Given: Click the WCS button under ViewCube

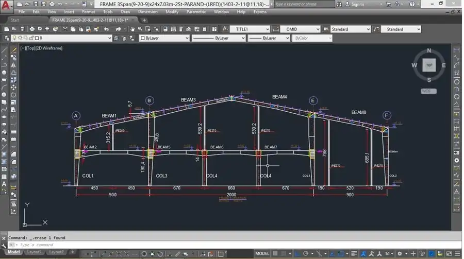Looking at the screenshot, I should (428, 91).
